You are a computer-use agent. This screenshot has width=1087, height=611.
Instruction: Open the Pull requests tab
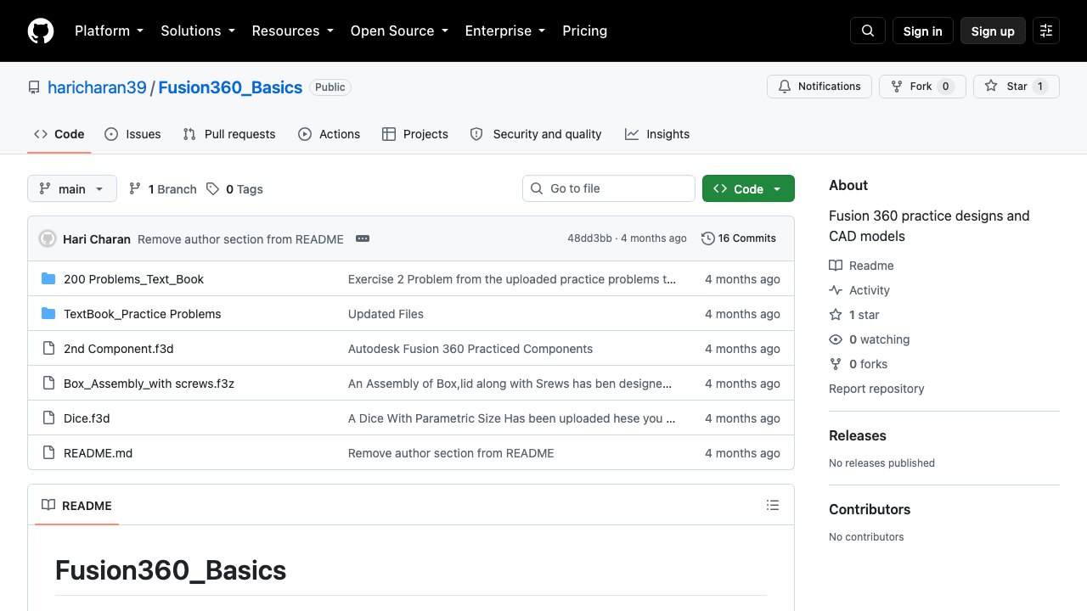point(229,134)
